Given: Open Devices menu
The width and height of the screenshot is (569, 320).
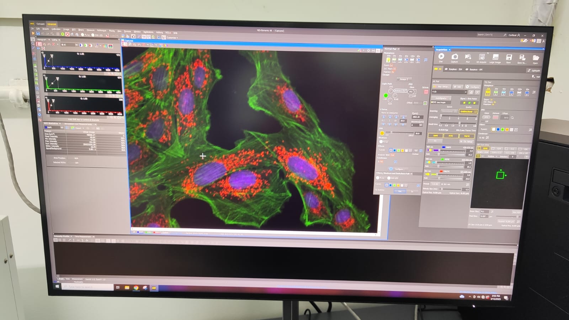Looking at the screenshot, I should click(127, 31).
